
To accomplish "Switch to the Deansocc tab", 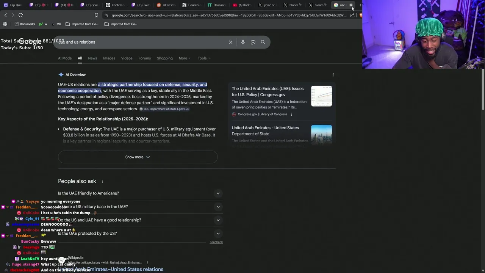I will pyautogui.click(x=217, y=5).
